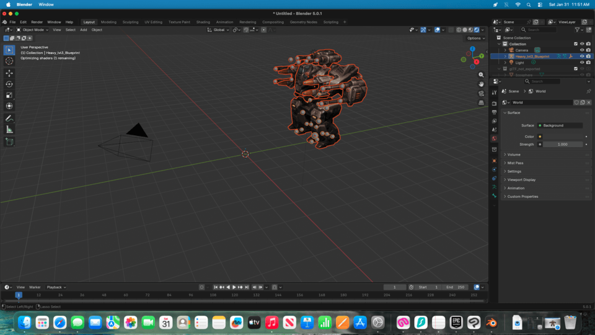Image resolution: width=595 pixels, height=335 pixels.
Task: Hide Camera in viewport via eye icon
Action: [582, 50]
